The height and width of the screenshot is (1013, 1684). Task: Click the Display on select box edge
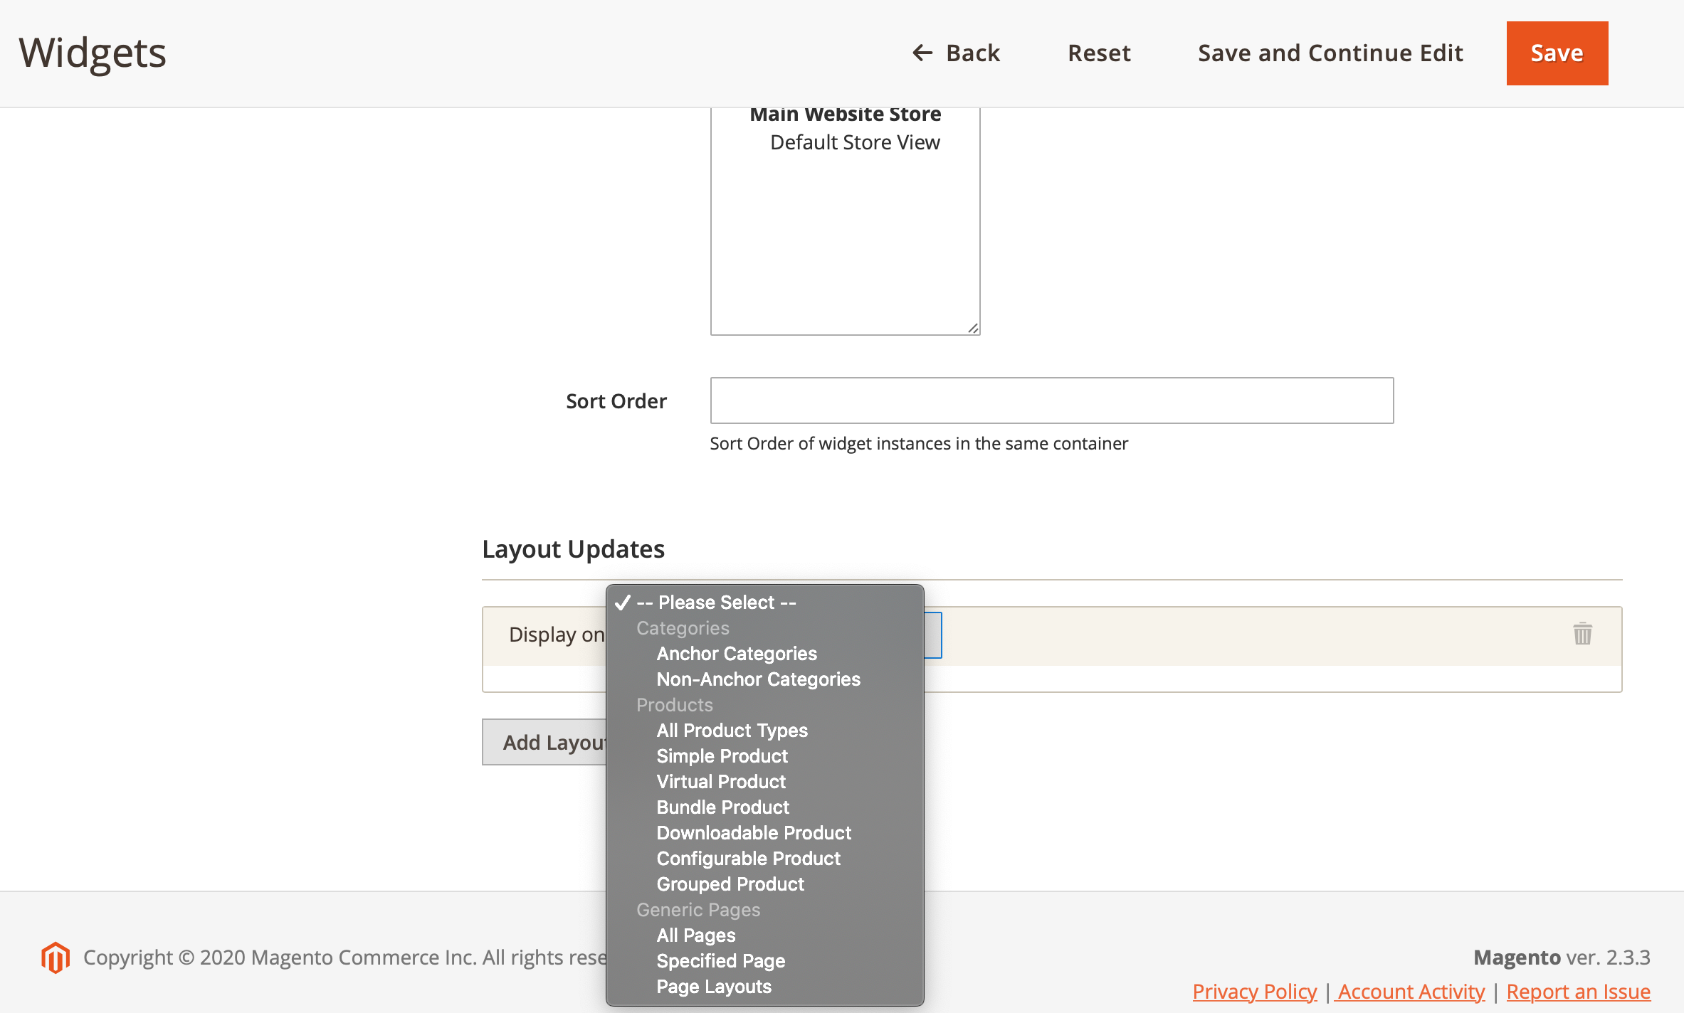tap(933, 635)
